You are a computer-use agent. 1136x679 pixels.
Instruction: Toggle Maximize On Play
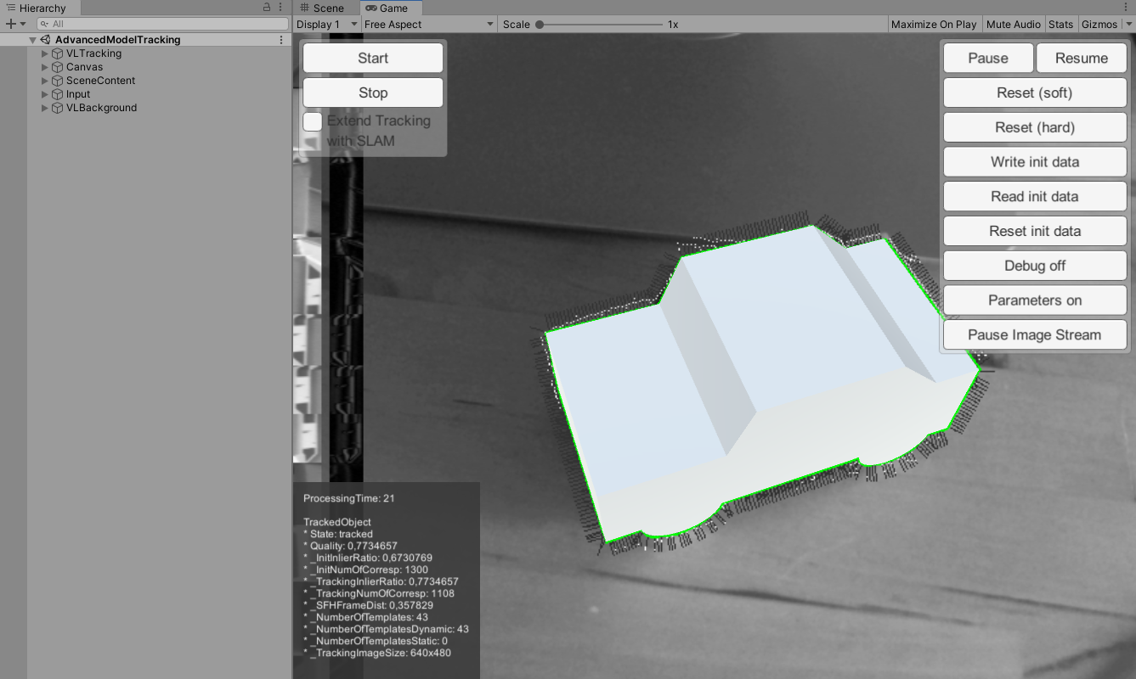933,25
